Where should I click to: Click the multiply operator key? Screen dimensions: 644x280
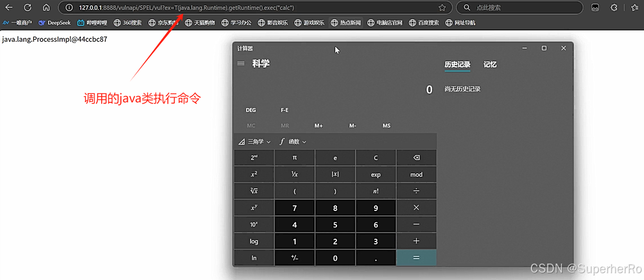(417, 208)
